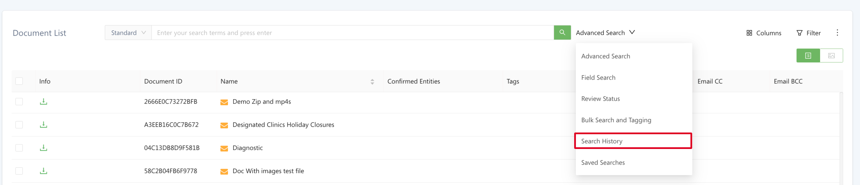The width and height of the screenshot is (860, 185).
Task: Click the Field Search menu item
Action: [598, 78]
